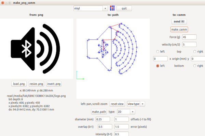Select the bottom left radio button
Image resolution: width=205 pixels, height=136 pixels.
(158, 66)
